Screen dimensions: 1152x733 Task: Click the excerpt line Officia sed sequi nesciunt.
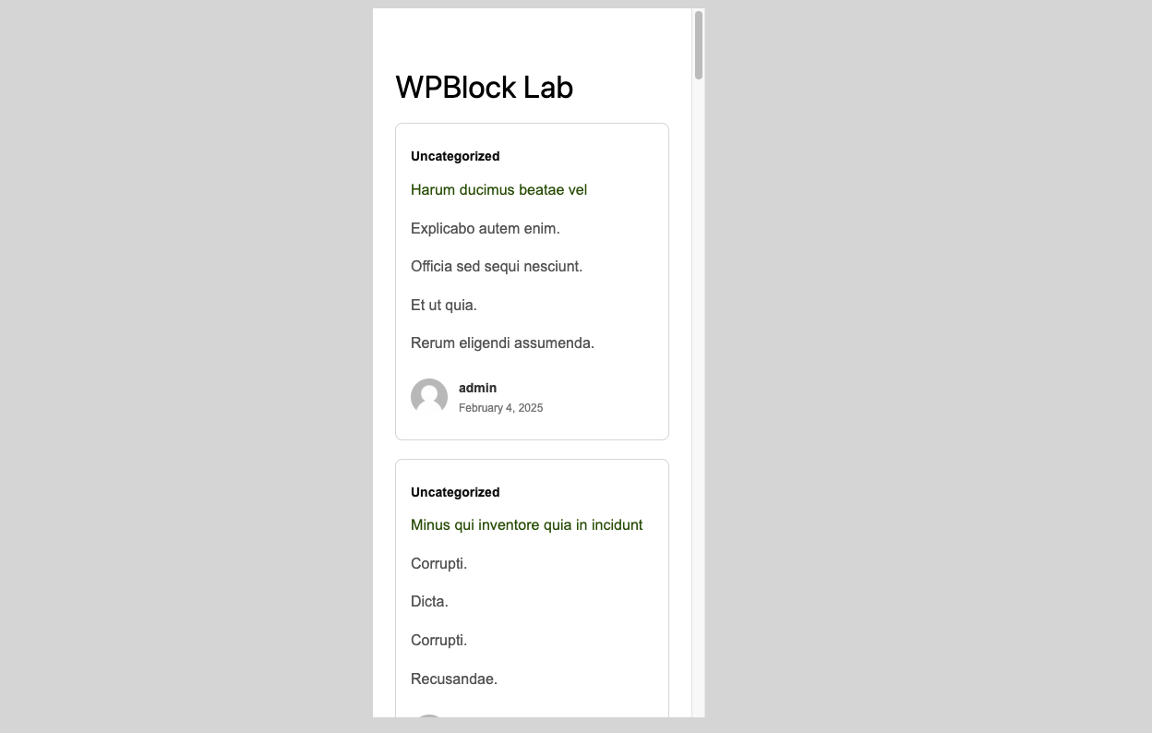tap(497, 267)
